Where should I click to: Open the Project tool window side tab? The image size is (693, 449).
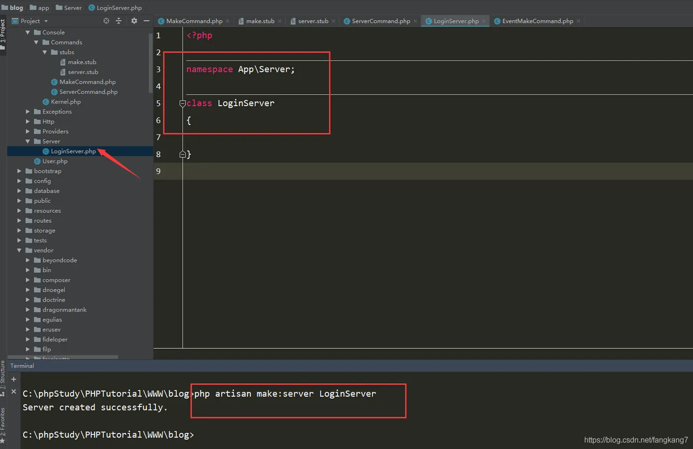click(3, 35)
